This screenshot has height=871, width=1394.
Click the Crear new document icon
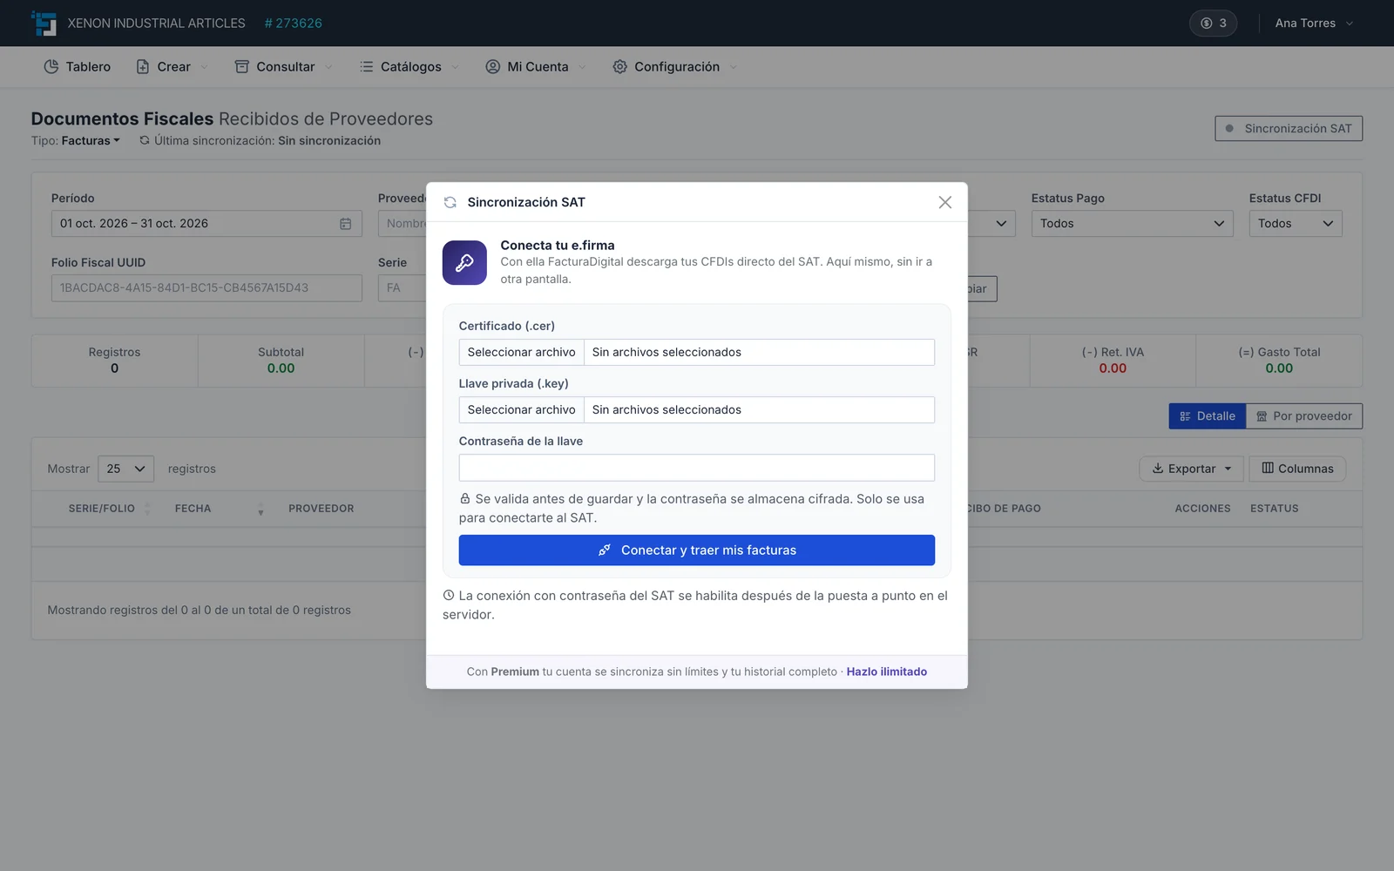pos(143,67)
